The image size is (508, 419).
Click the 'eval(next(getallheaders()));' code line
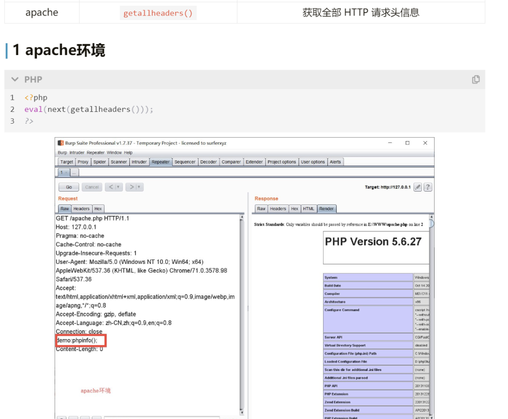coord(89,110)
